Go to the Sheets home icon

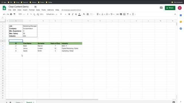pyautogui.click(x=4, y=8)
